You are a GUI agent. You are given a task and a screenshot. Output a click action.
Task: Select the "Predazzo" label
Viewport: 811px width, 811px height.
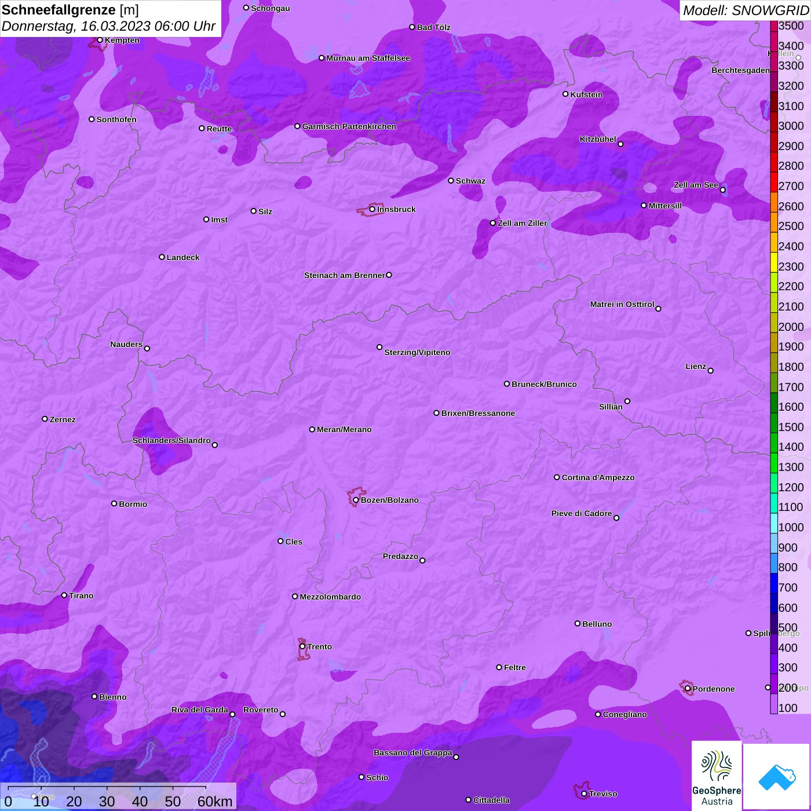(x=400, y=556)
